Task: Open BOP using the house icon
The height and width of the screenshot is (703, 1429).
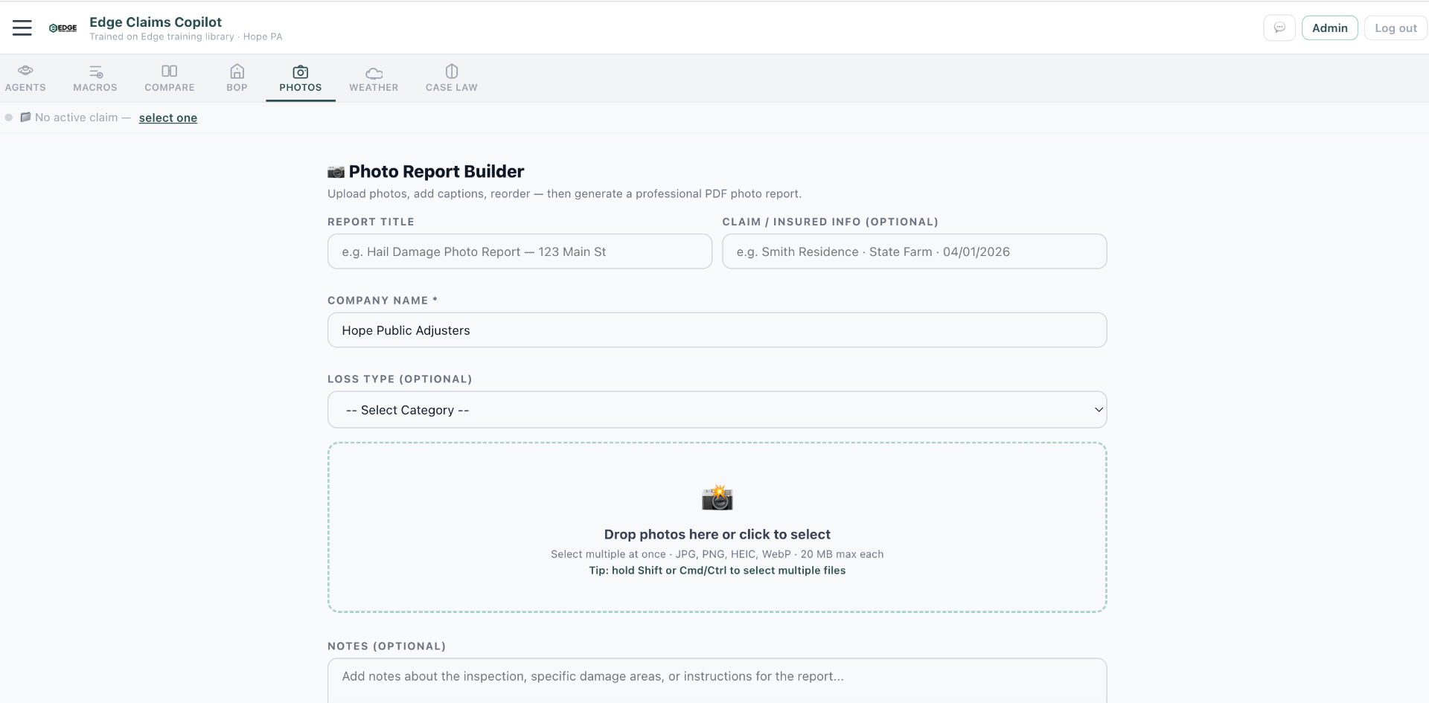Action: tap(237, 71)
